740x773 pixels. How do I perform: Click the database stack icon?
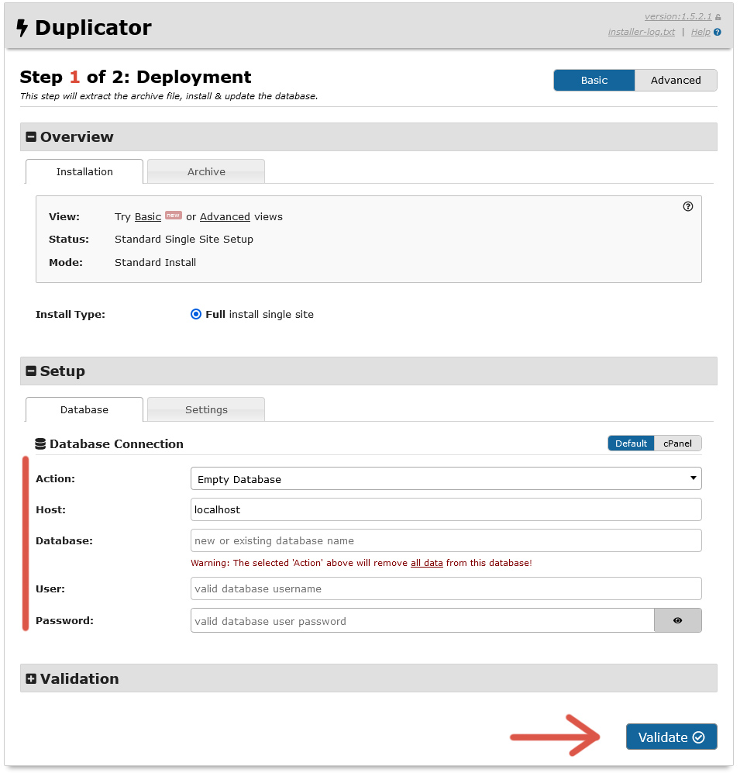40,443
